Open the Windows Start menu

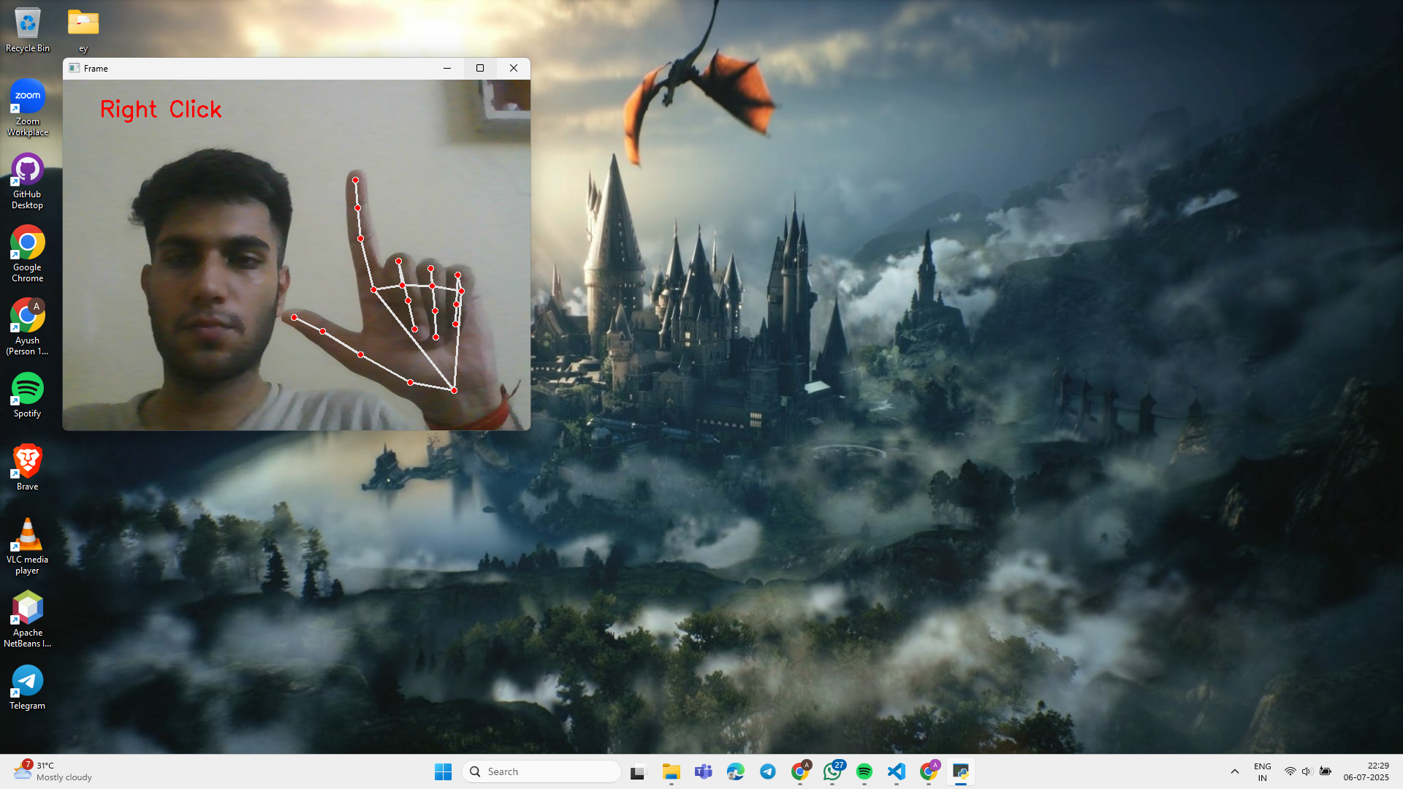443,771
